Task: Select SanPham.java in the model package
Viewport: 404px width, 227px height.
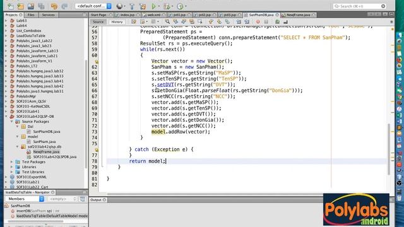Action: pos(44,141)
